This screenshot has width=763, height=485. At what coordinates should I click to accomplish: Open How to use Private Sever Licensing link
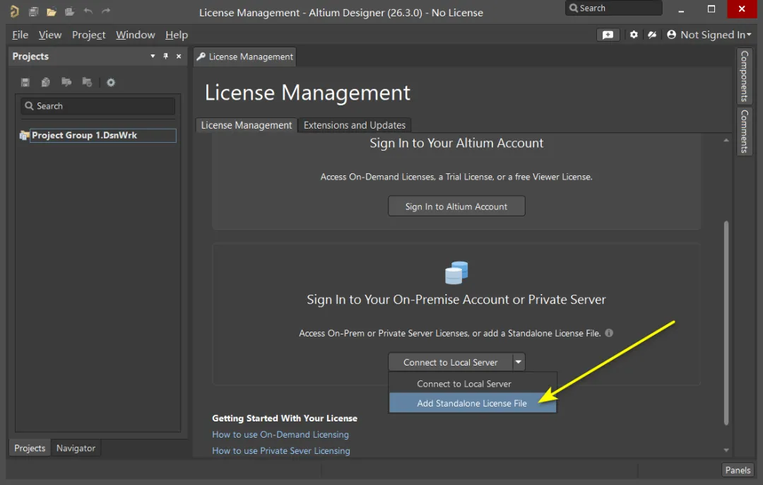pos(280,450)
